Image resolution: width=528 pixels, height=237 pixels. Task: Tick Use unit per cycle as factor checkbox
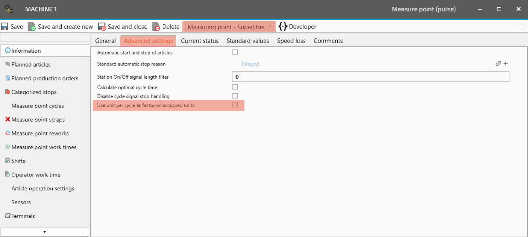[235, 105]
